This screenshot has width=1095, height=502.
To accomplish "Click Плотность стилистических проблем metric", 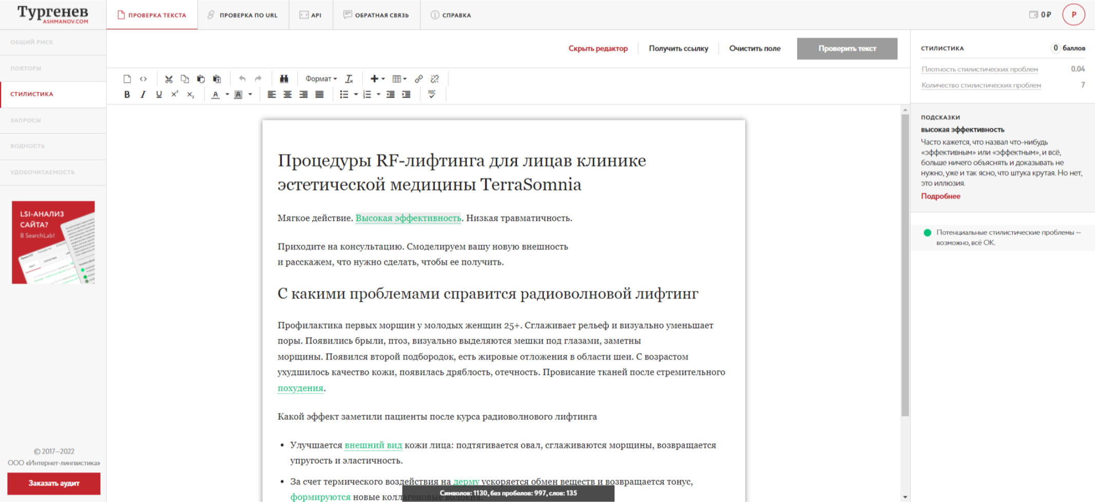I will (x=979, y=69).
